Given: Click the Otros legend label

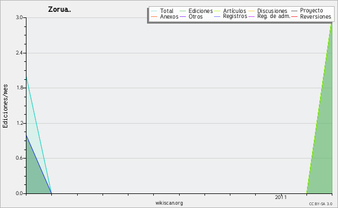Looking at the screenshot, I should coord(195,16).
